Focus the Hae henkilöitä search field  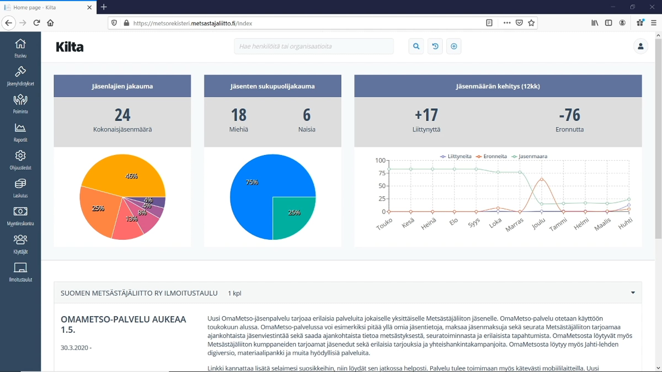(314, 46)
